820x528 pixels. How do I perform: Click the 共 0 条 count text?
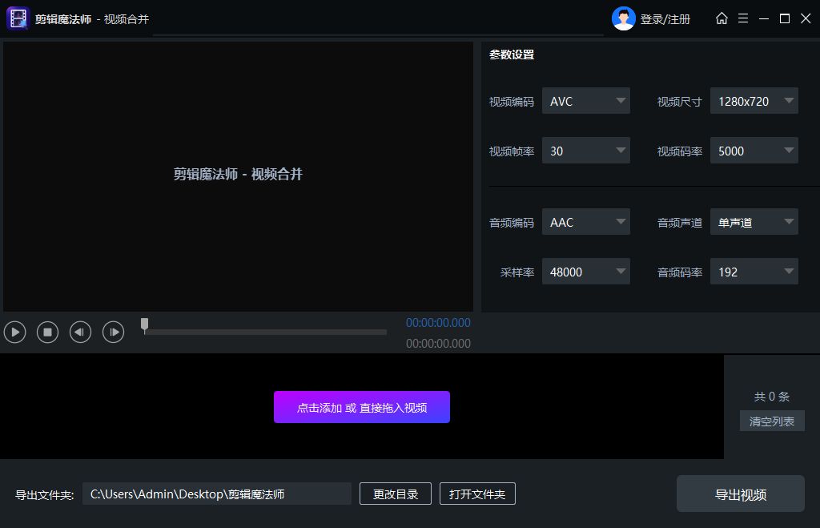click(772, 397)
